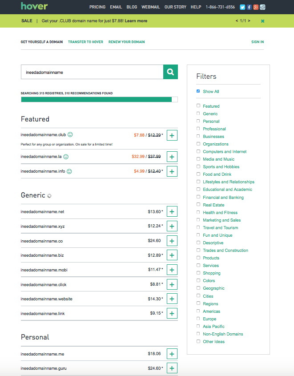
Task: Add ineedadomainname.guru to cart
Action: click(x=172, y=368)
